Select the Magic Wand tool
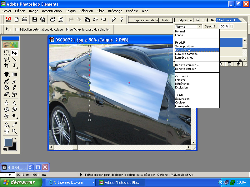250x187 pixels. point(14,59)
